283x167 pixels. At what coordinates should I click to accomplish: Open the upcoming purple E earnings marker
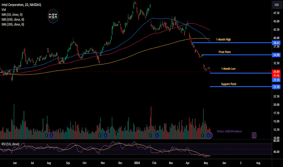coord(254,135)
